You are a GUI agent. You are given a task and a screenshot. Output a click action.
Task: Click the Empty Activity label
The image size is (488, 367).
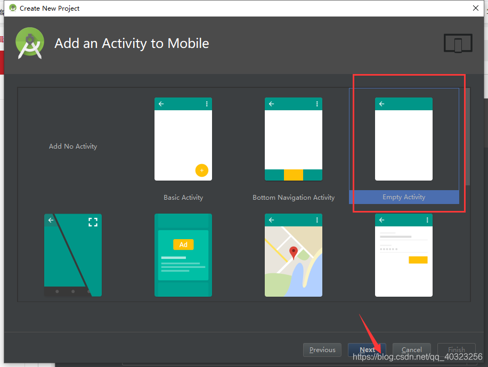pos(404,197)
